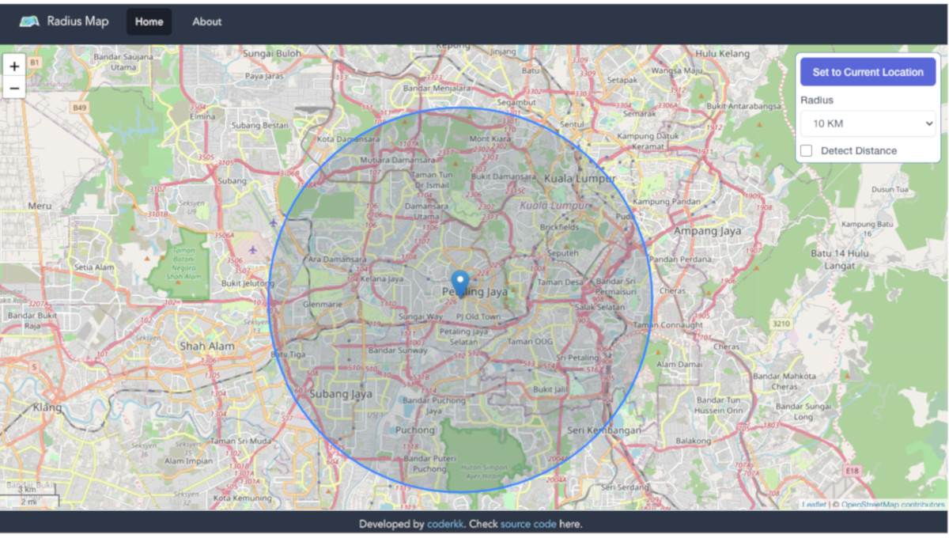The height and width of the screenshot is (538, 949).
Task: Click the Klang map label
Action: (47, 408)
